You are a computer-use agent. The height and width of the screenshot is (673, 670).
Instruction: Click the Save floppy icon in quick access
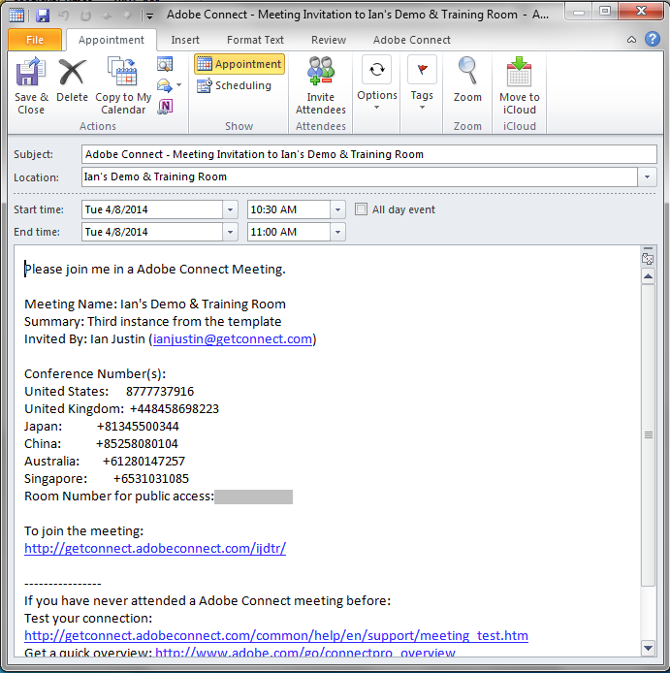(x=43, y=16)
